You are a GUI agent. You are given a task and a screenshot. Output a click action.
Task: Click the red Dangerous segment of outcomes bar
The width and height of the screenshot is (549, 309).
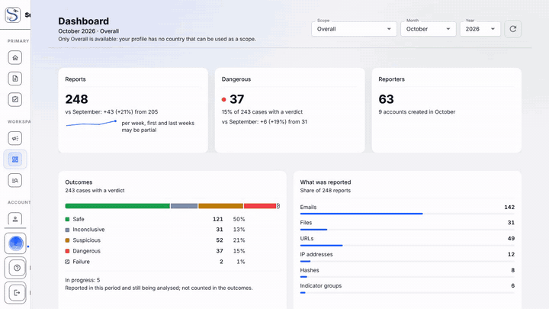(x=260, y=206)
